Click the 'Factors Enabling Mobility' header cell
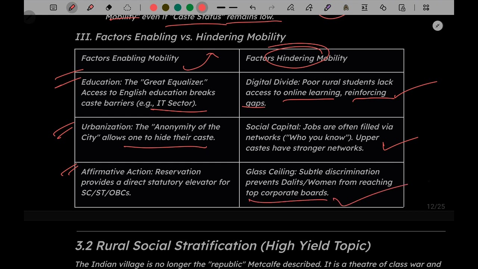This screenshot has width=478, height=269. (x=157, y=61)
